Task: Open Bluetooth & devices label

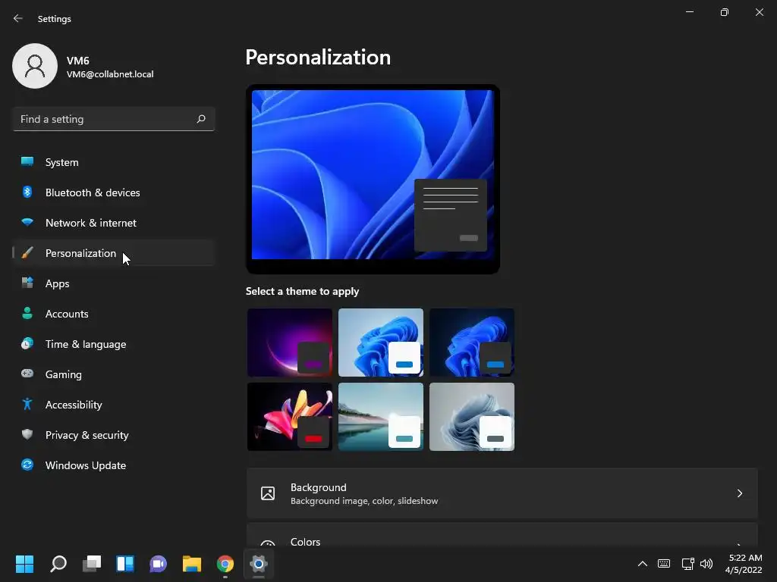Action: 93,192
